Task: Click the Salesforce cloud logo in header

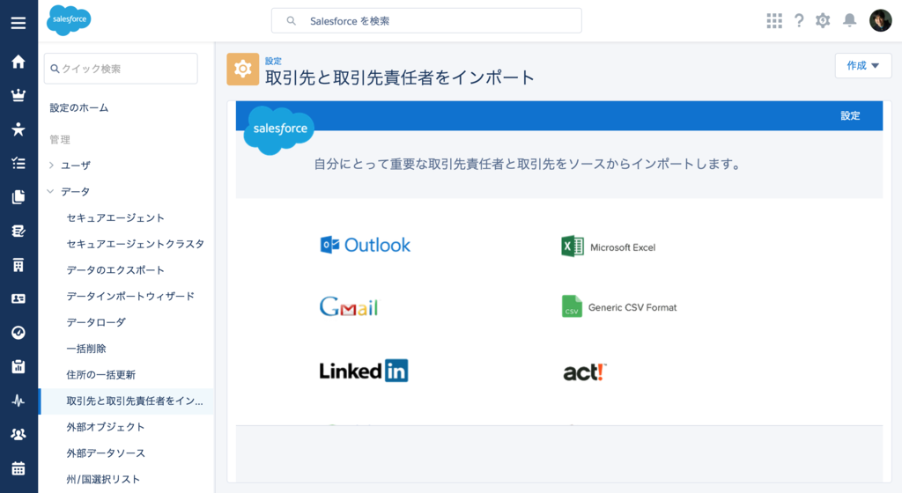Action: (69, 20)
